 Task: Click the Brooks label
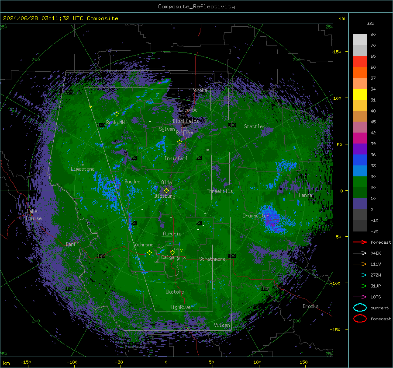click(x=310, y=306)
